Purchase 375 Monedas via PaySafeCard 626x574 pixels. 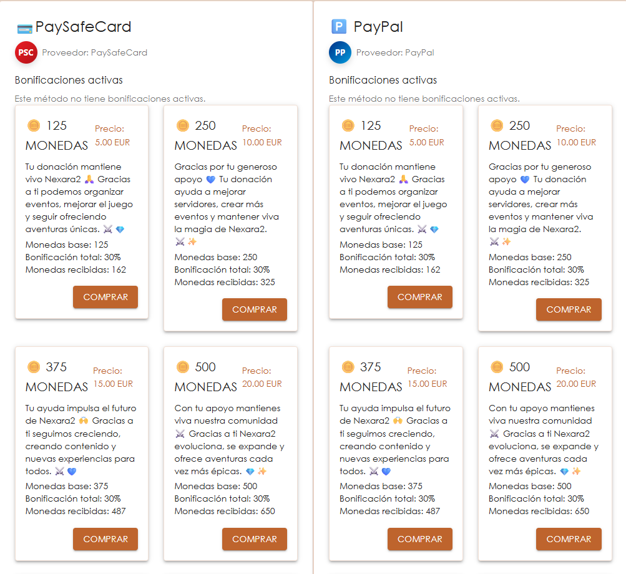tap(105, 539)
